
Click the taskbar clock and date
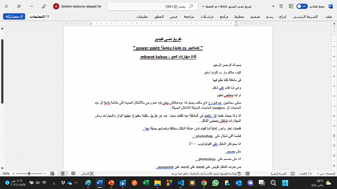pyautogui.click(x=19, y=183)
